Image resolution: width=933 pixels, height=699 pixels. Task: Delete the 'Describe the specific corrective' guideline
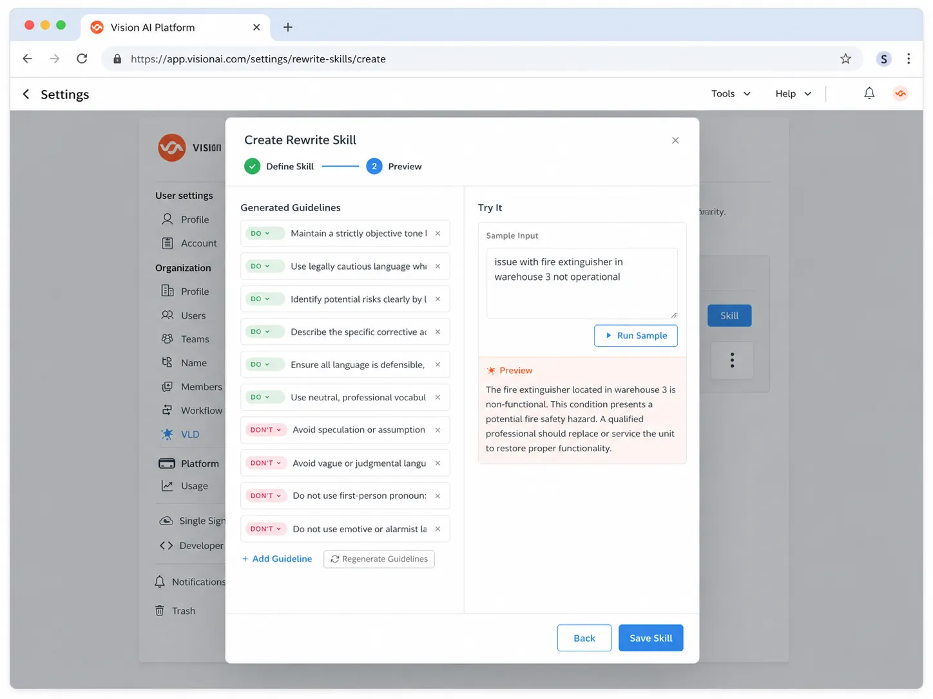click(x=438, y=332)
